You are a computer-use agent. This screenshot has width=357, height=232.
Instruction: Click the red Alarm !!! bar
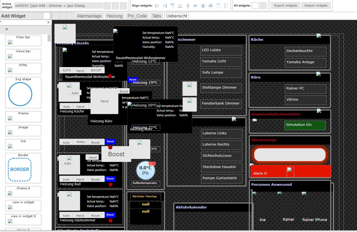click(291, 171)
